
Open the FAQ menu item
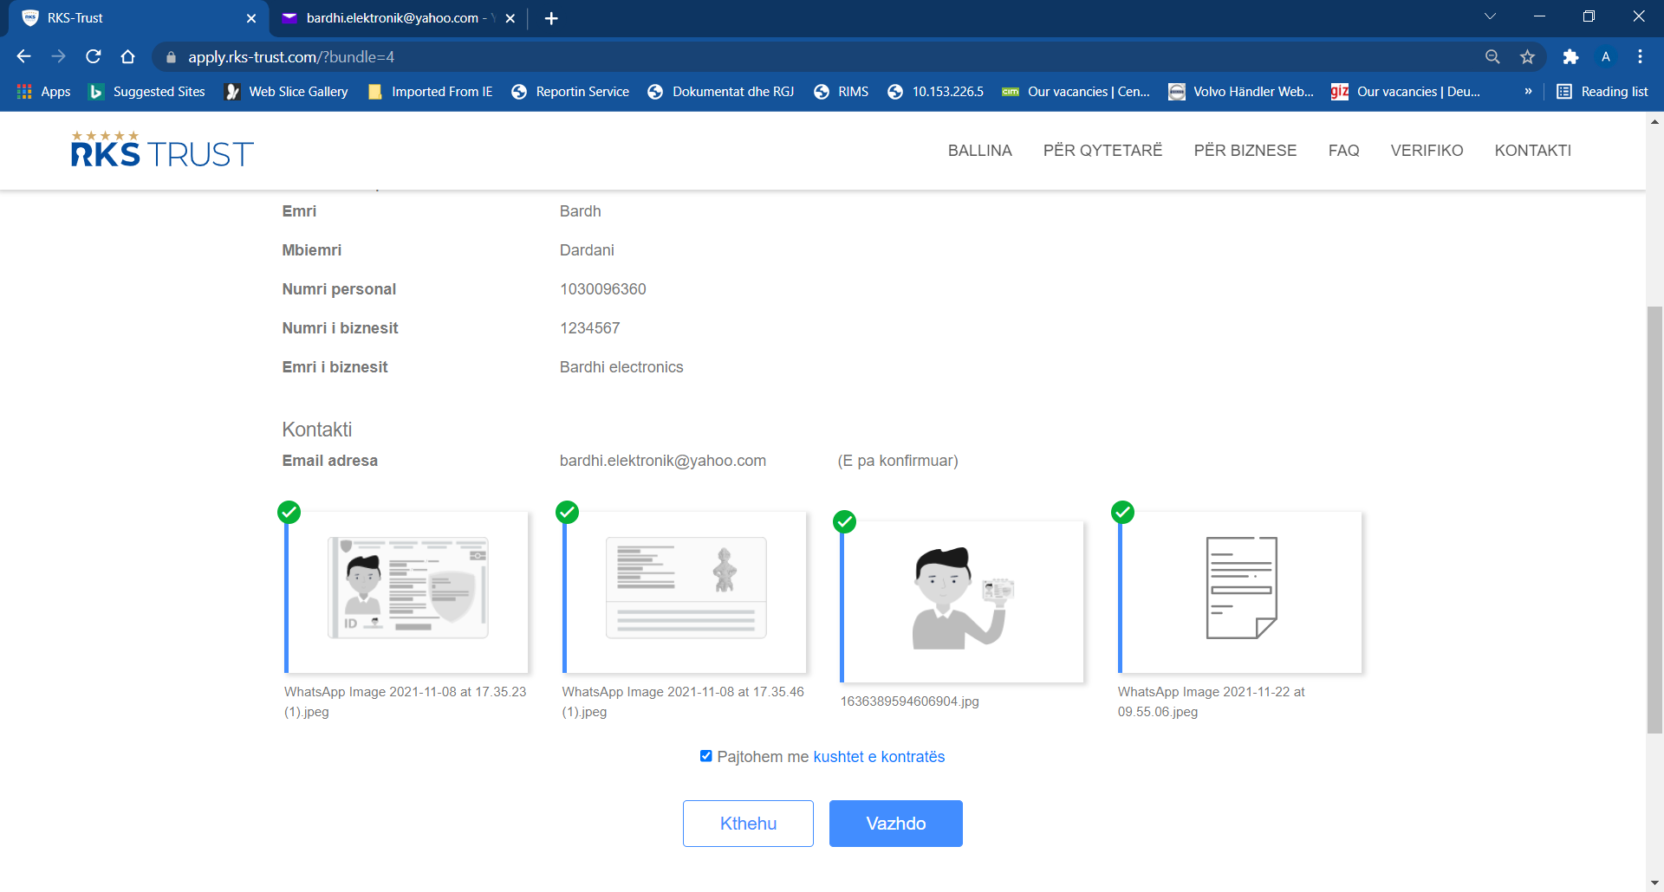1343,150
